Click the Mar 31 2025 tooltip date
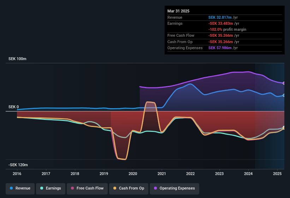This screenshot has height=198, width=290. [178, 11]
